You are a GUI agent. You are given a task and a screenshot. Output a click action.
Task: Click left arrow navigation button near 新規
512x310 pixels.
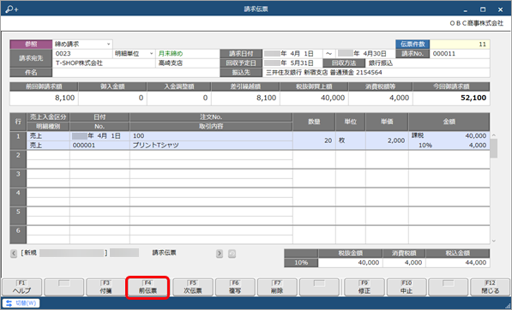14,253
